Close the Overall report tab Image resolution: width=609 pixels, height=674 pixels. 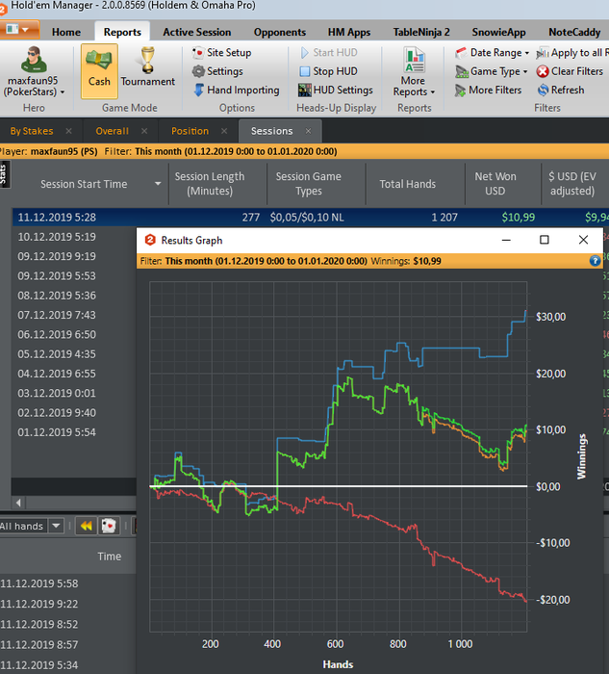click(x=144, y=131)
